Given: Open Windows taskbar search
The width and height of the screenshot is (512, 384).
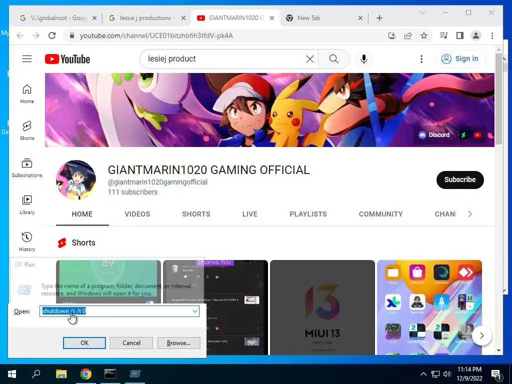Looking at the screenshot, I should [x=36, y=374].
